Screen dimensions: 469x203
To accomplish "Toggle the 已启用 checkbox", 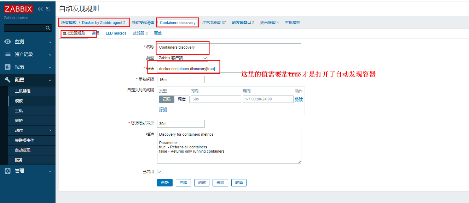I will click(x=160, y=171).
